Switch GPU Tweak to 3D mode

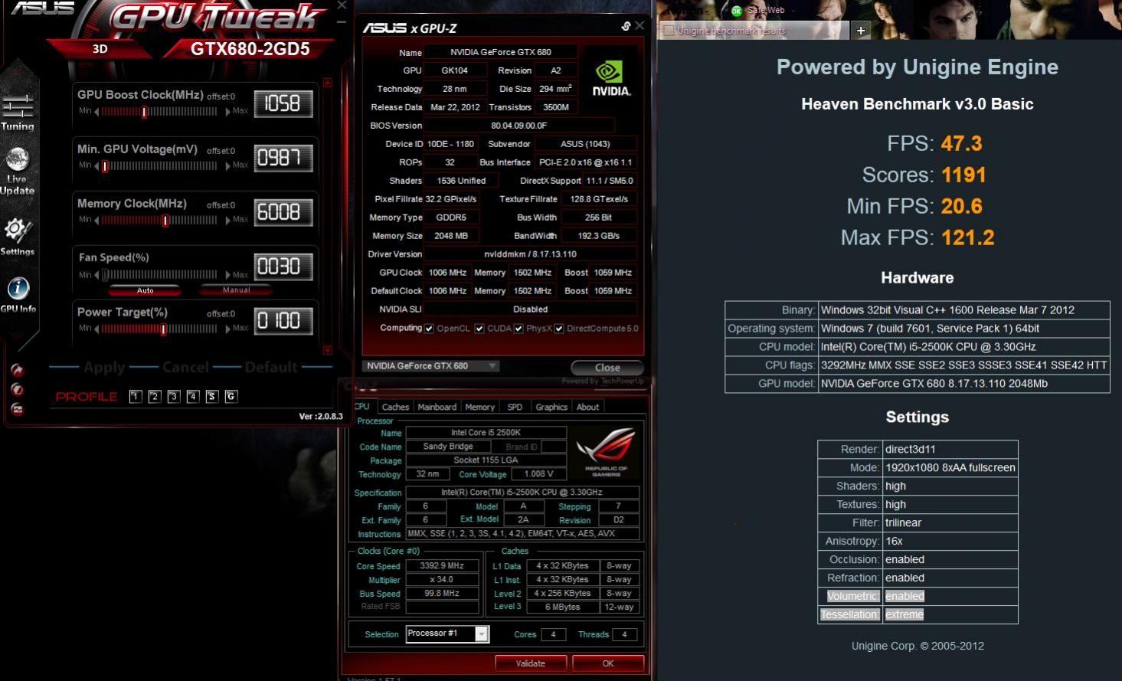pos(100,48)
